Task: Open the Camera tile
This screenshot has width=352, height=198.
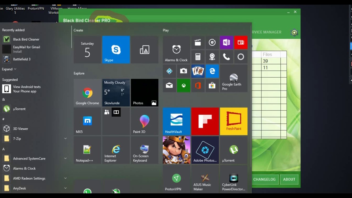Action: 183,71
